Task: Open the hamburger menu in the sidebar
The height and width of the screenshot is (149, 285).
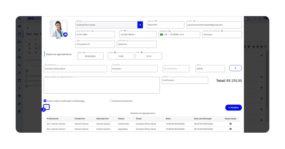Action: [x=19, y=19]
